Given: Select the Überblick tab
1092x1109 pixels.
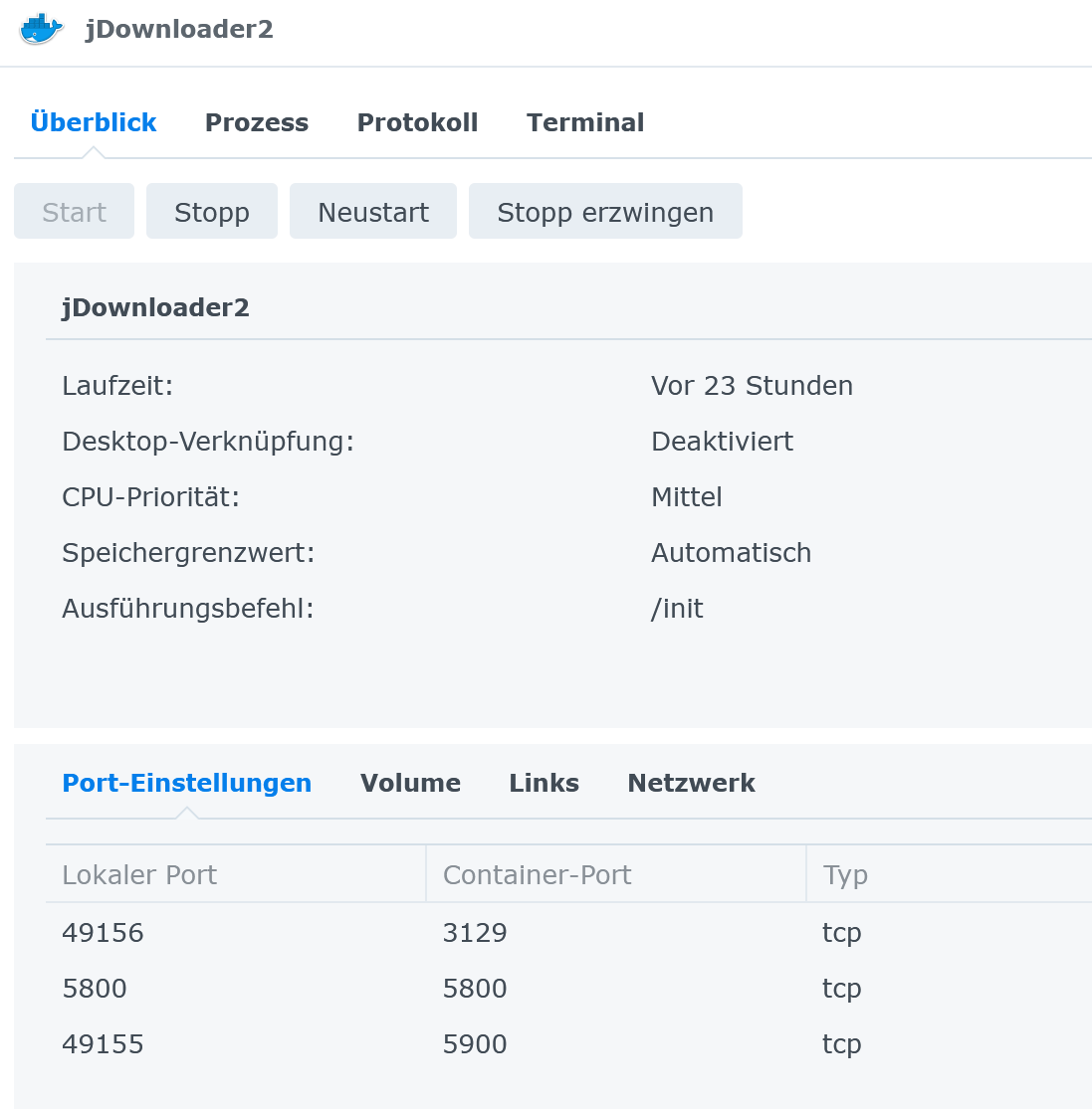Looking at the screenshot, I should click(x=94, y=122).
